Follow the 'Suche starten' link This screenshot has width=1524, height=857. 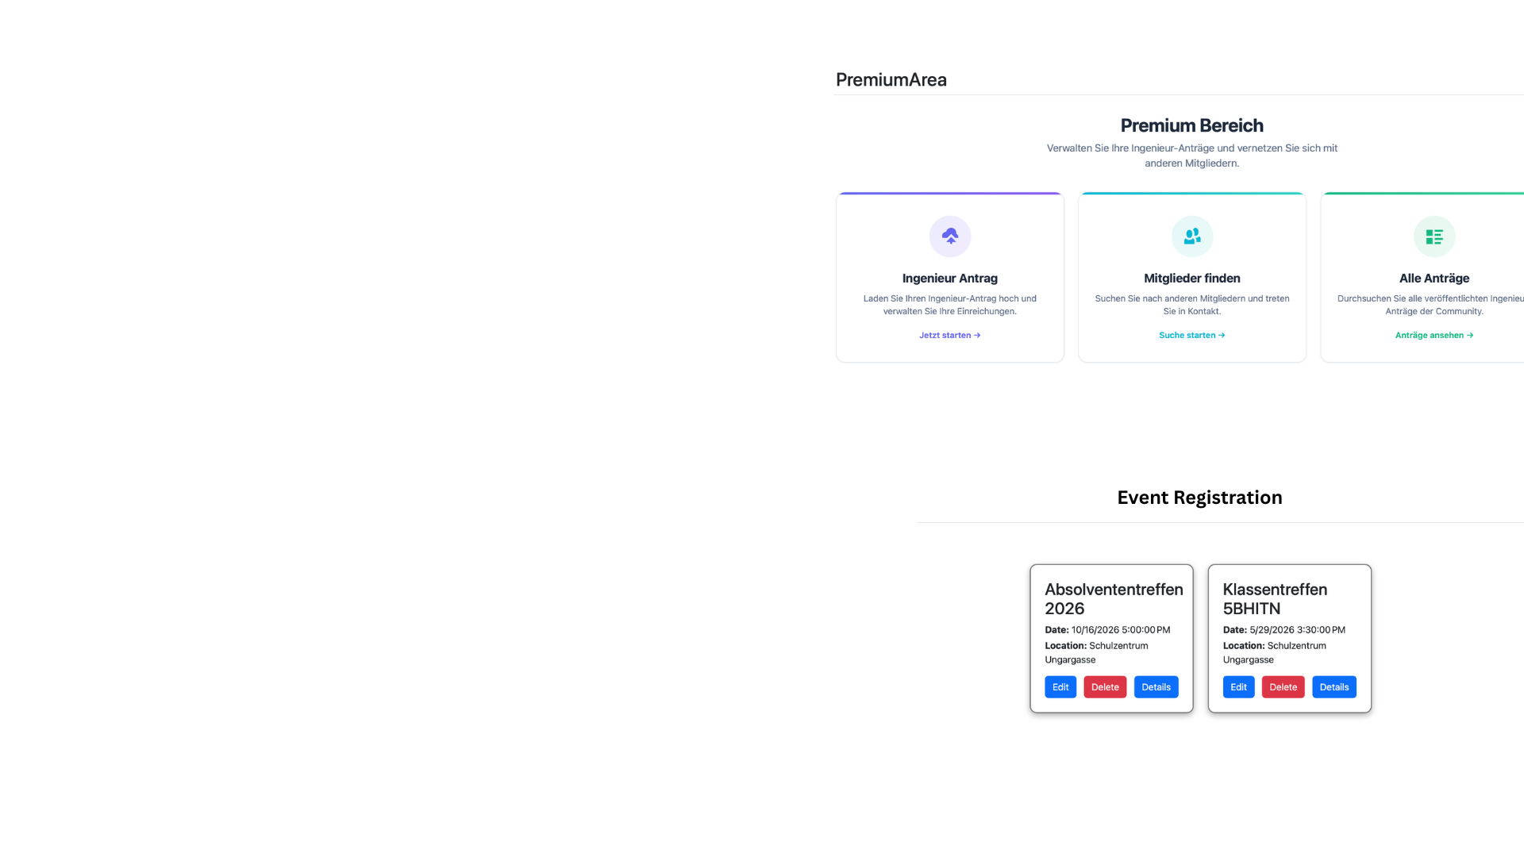1191,336
